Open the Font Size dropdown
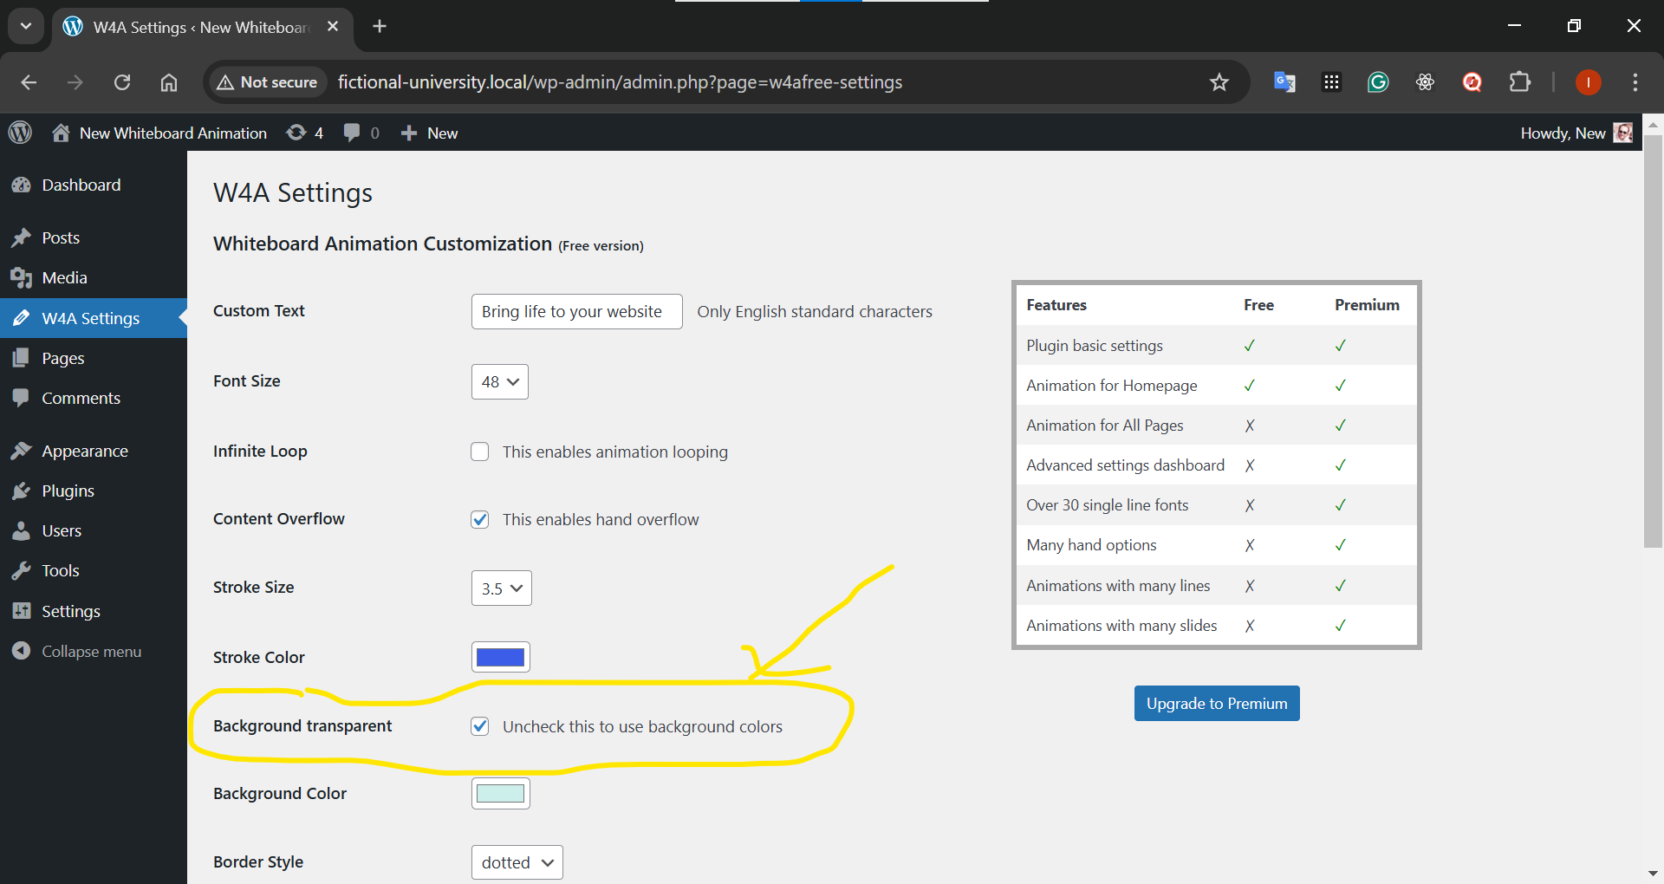 pos(499,381)
